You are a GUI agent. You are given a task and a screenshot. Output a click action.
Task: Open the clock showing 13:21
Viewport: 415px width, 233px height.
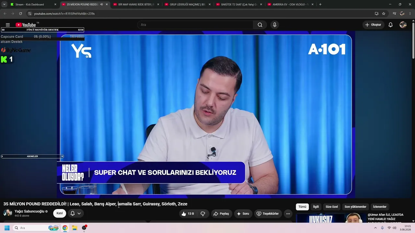[405, 228]
